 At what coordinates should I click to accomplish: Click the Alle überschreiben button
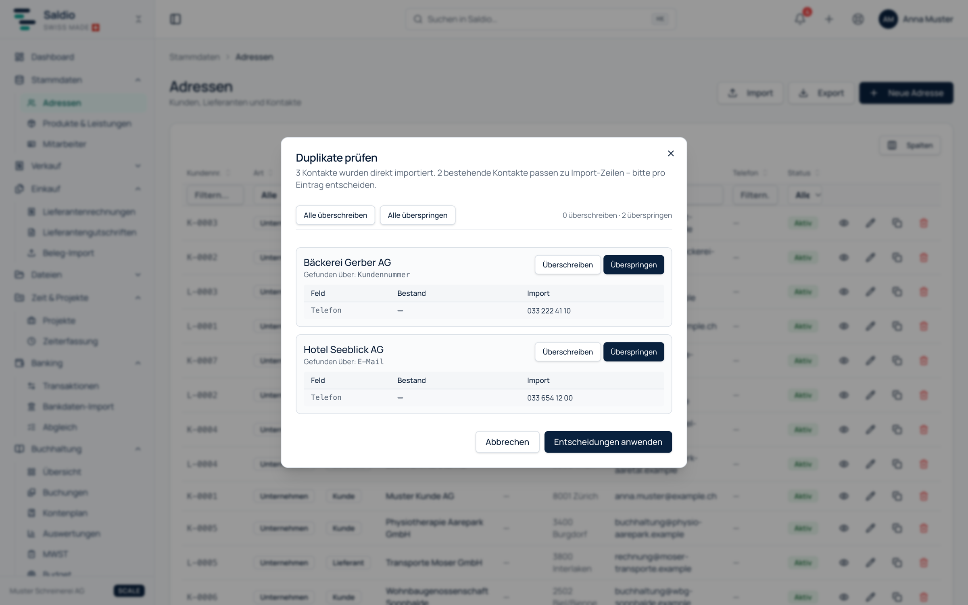point(335,215)
